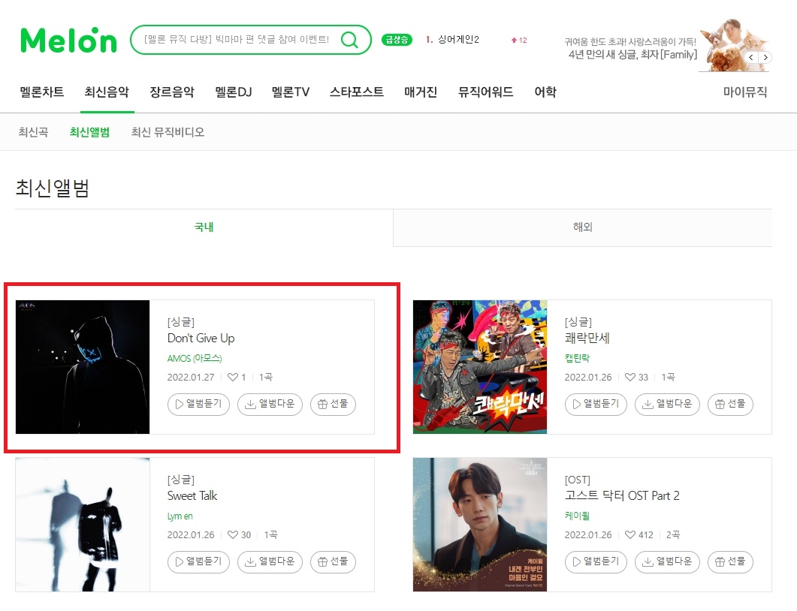Screen dimensions: 797x611
Task: Like the 고스트 닥터 OST Part 2 heart
Action: click(630, 534)
